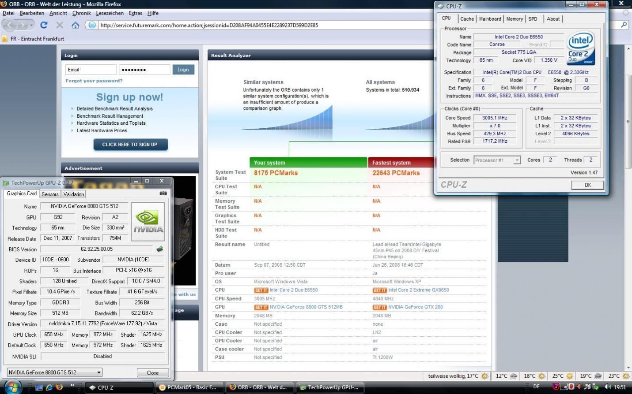Screen dimensions: 632x394
Task: Click the search magnifier icon in Firefox
Action: [624, 25]
